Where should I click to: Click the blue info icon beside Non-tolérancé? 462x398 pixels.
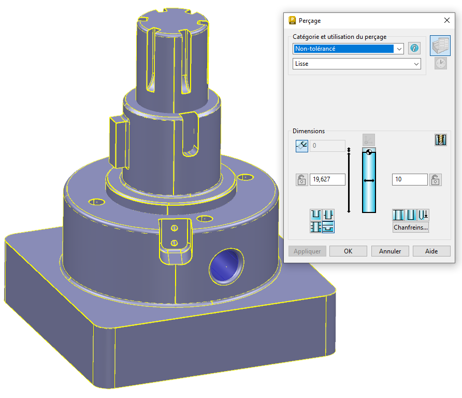tap(414, 48)
